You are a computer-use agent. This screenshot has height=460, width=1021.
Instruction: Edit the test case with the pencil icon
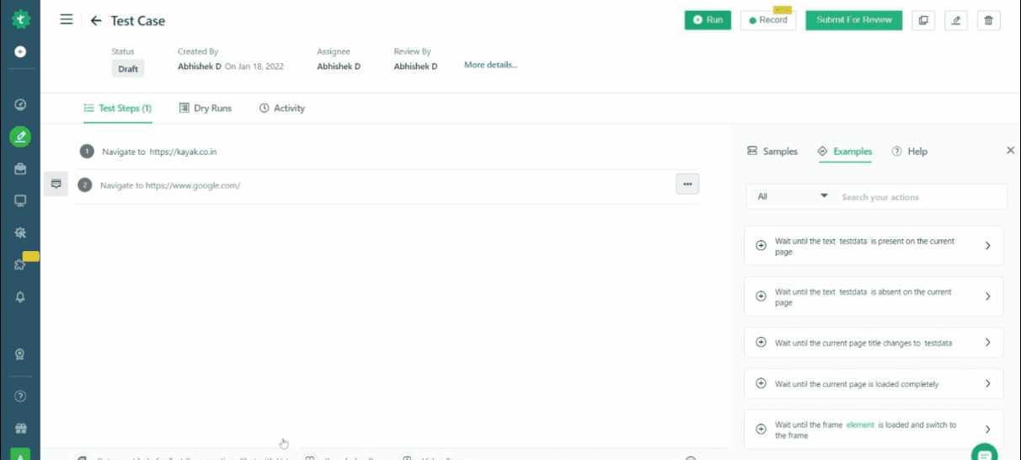955,20
